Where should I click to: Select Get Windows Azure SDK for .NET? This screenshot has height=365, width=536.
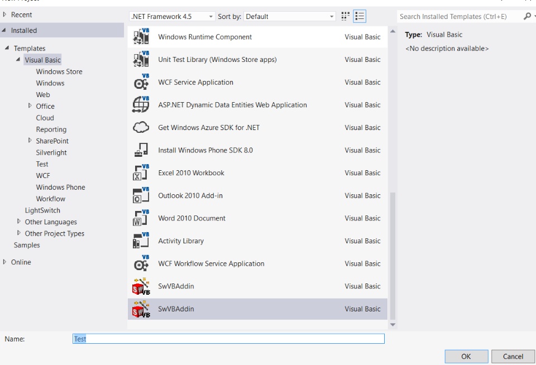[x=258, y=127]
